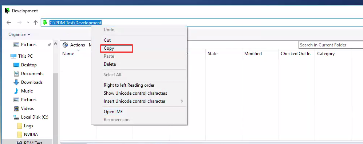Open the Organize dropdown menu
This screenshot has height=144, width=363.
click(19, 34)
